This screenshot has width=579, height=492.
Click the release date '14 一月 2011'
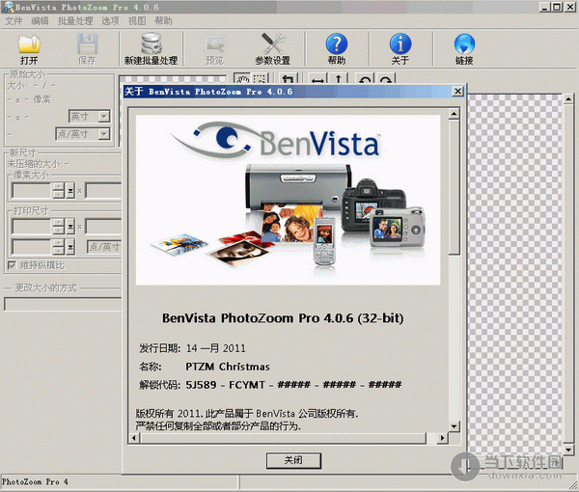pos(215,348)
